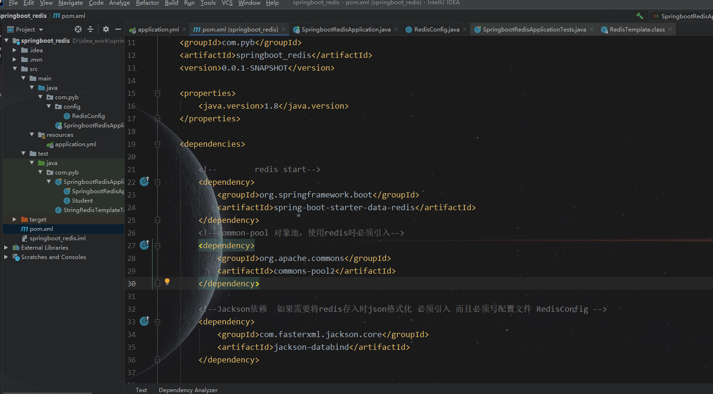Screen dimensions: 713x394
Task: Click the yellow light bulb on line 30
Action: click(x=167, y=282)
